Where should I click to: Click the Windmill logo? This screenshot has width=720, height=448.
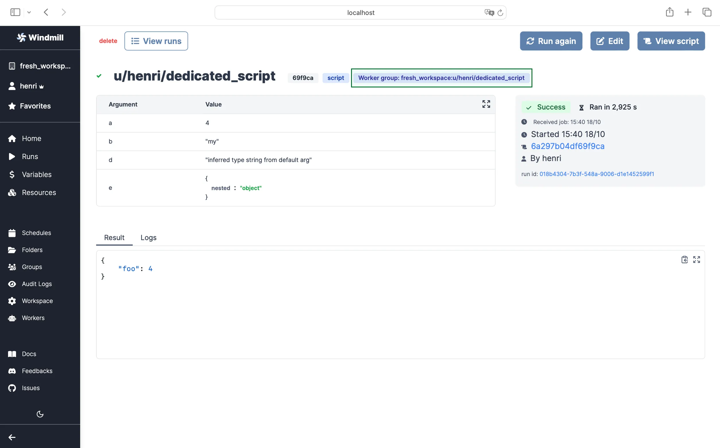pos(40,38)
